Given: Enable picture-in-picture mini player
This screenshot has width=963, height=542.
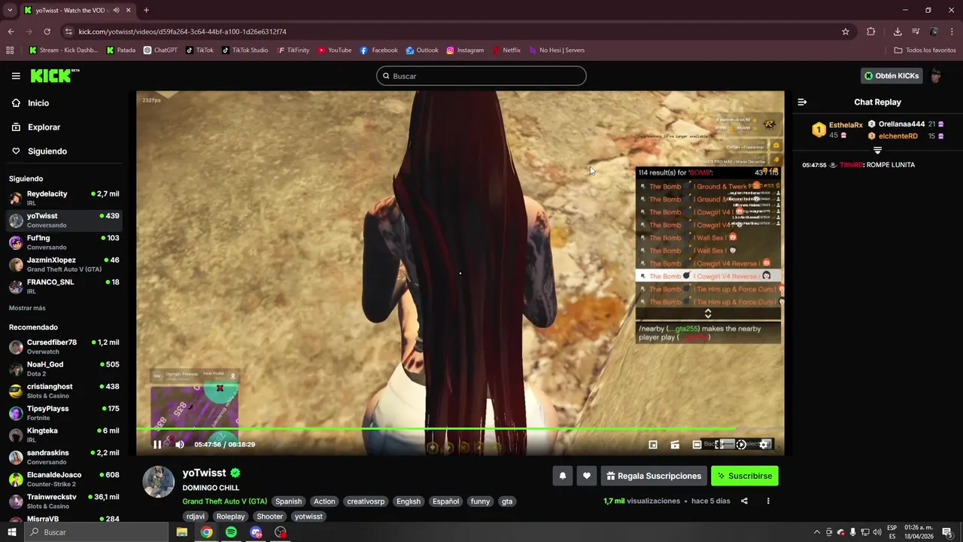Looking at the screenshot, I should [x=653, y=445].
